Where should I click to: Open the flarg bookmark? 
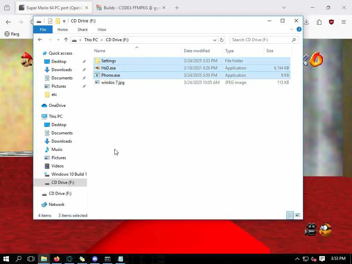(x=12, y=34)
